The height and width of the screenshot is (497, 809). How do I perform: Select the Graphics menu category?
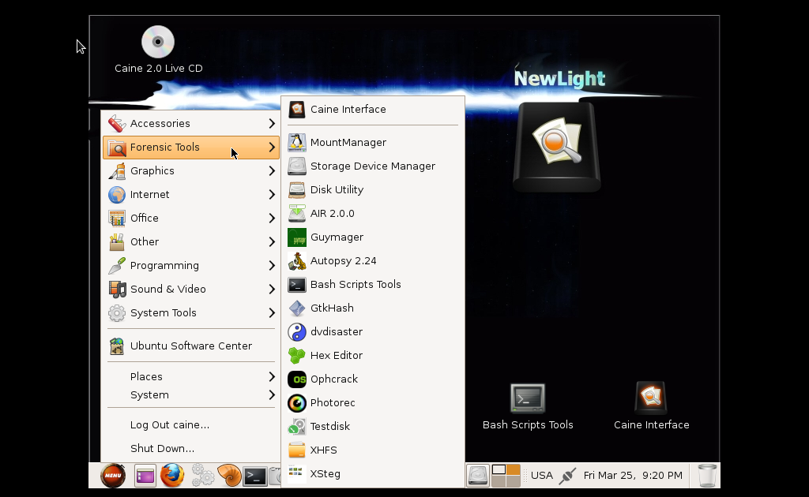point(191,171)
